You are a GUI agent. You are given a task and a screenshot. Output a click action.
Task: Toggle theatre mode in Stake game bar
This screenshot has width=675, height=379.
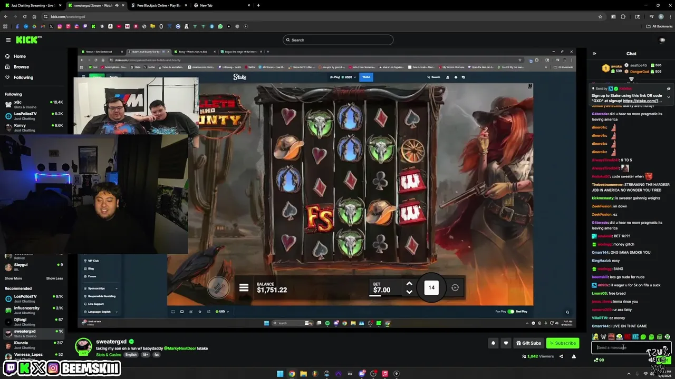point(182,312)
